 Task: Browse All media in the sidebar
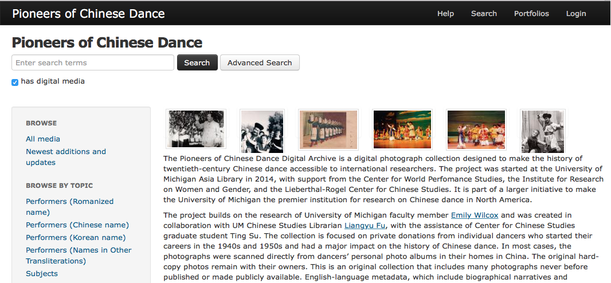pos(43,139)
